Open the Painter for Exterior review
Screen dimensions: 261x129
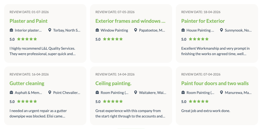(x=203, y=21)
